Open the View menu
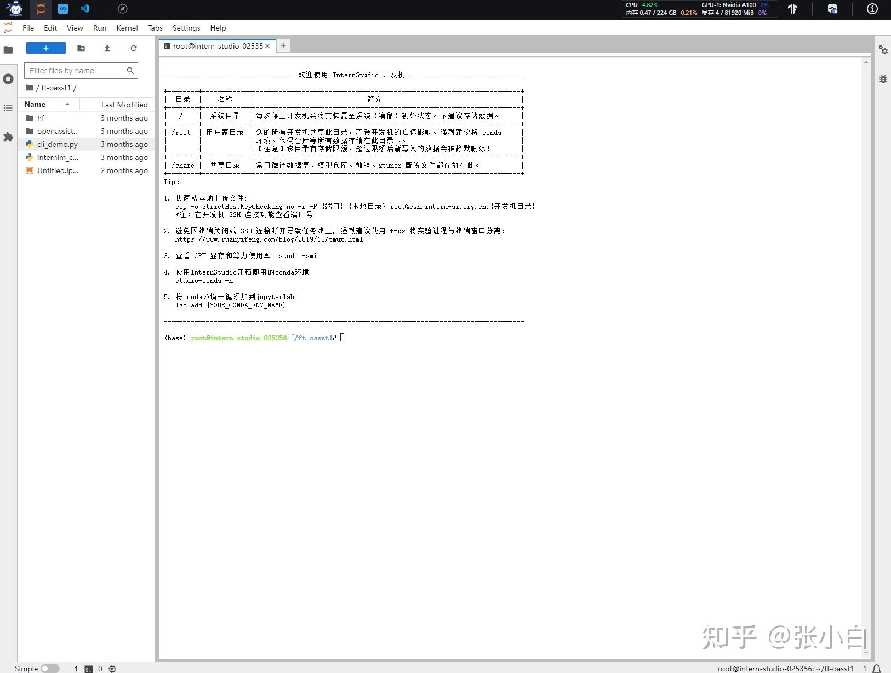Viewport: 891px width, 673px height. [x=75, y=28]
